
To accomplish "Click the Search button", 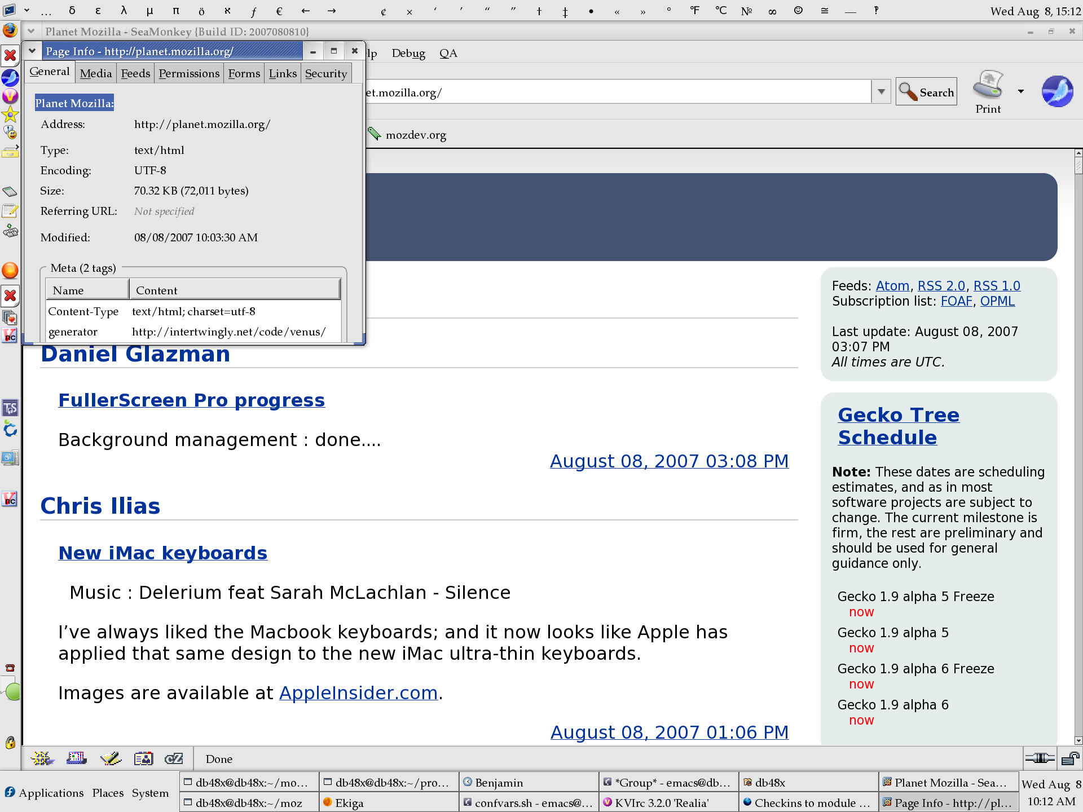I will coord(926,92).
